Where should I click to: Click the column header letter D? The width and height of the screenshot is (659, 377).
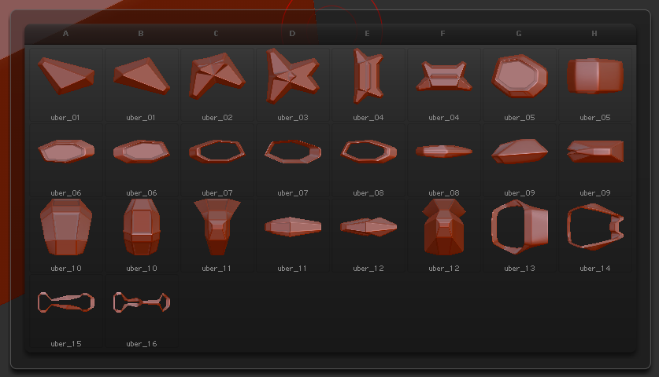[292, 34]
